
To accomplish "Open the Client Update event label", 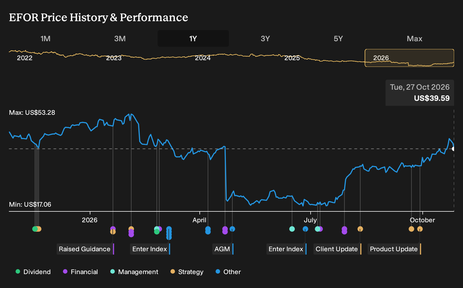I will pyautogui.click(x=337, y=249).
